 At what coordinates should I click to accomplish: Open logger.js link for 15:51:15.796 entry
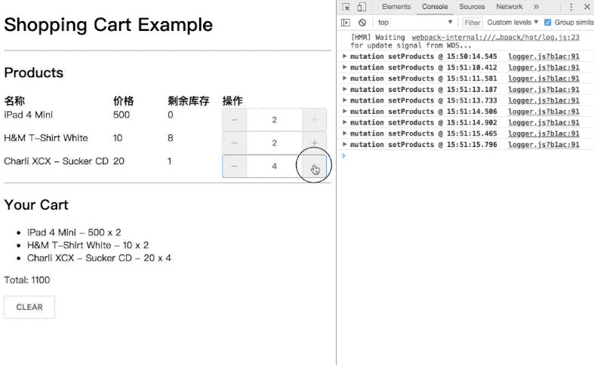543,144
